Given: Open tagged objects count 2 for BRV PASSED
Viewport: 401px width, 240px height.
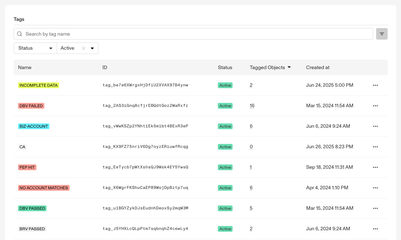Looking at the screenshot, I should point(251,229).
